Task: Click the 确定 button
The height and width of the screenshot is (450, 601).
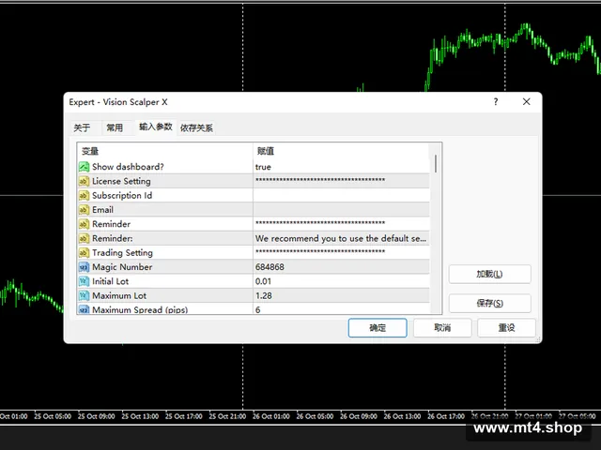Action: (378, 328)
